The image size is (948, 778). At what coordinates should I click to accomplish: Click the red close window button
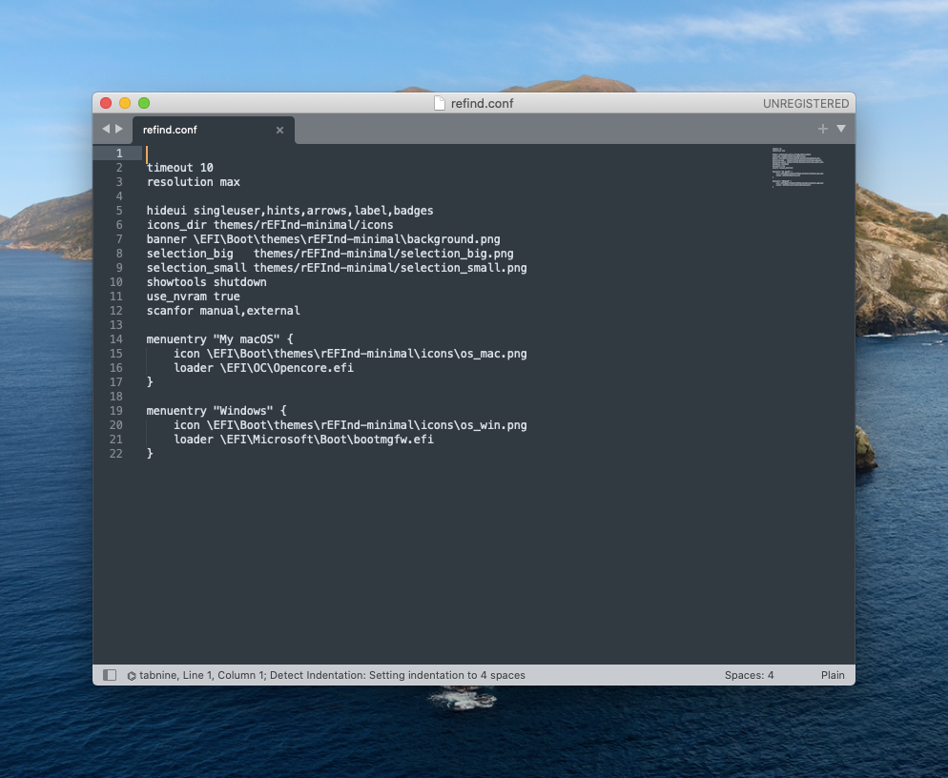pyautogui.click(x=106, y=103)
